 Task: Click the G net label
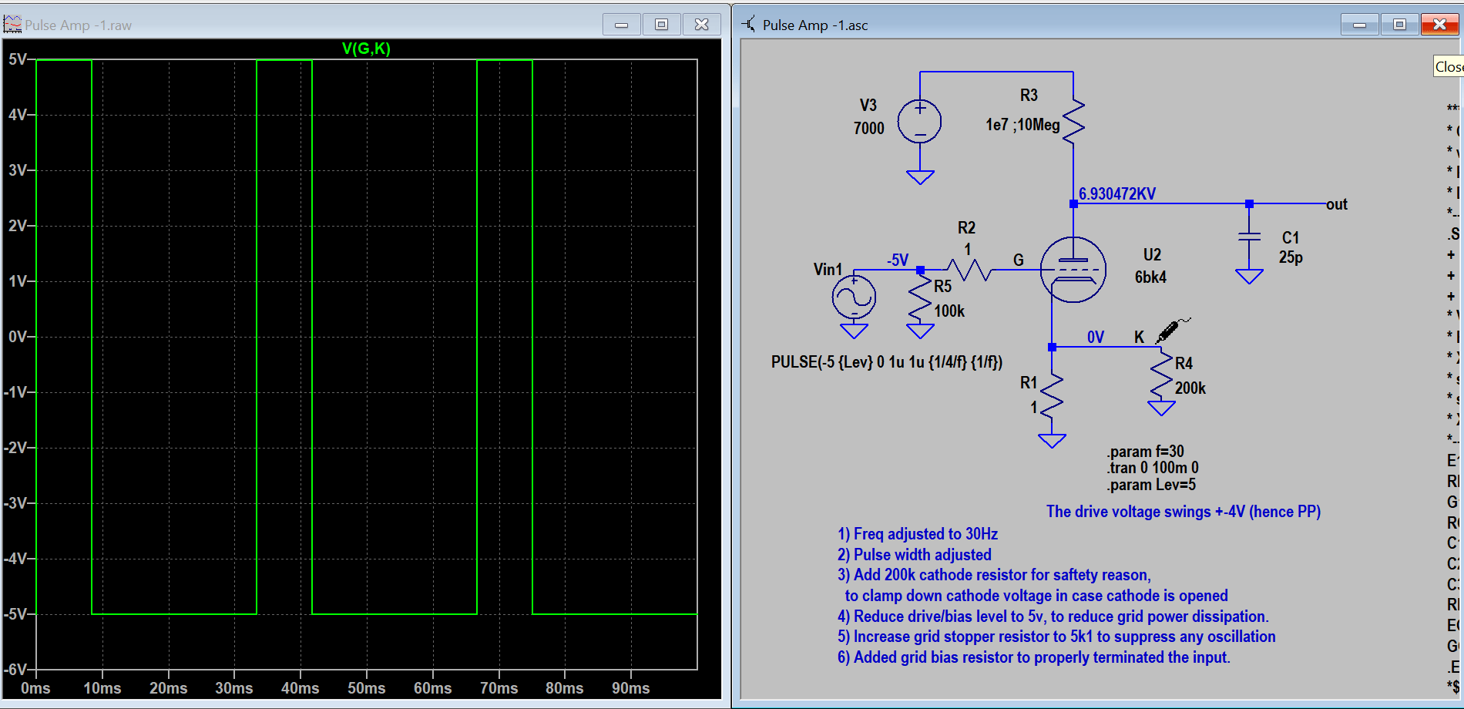1019,260
